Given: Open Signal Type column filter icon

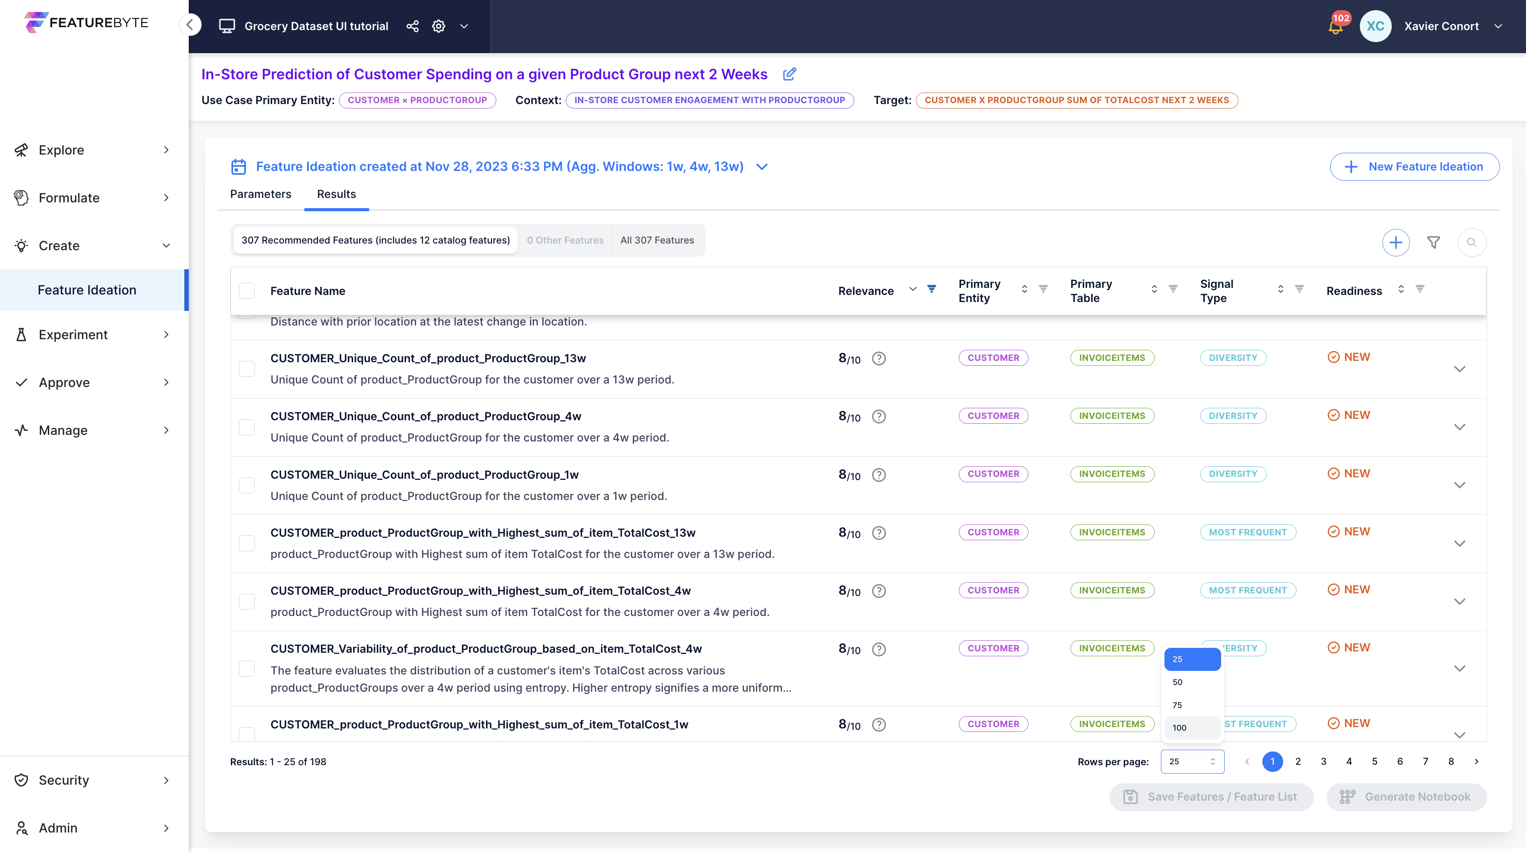Looking at the screenshot, I should (1299, 290).
